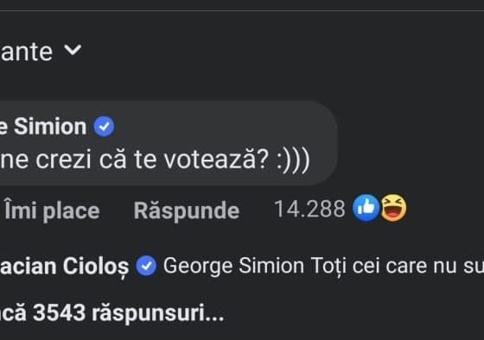Click the 'crezi că te votează?' comment bubble

(169, 143)
